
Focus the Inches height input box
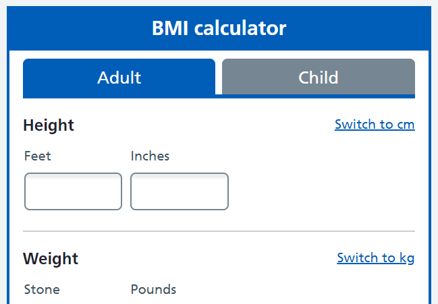tap(179, 191)
